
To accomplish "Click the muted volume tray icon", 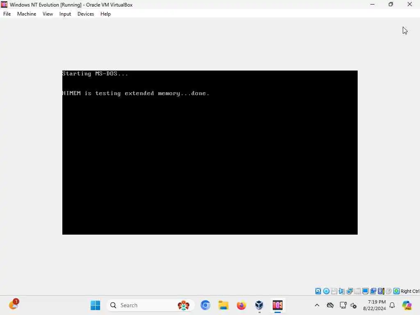I will pyautogui.click(x=354, y=305).
